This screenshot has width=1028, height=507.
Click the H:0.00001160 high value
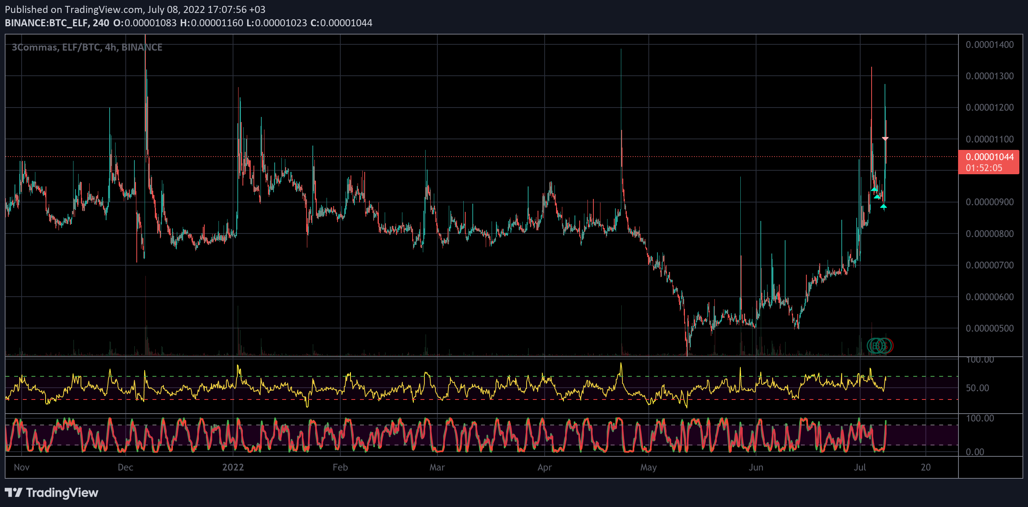[211, 23]
